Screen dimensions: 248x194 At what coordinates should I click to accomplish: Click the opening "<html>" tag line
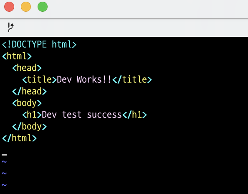pos(17,56)
